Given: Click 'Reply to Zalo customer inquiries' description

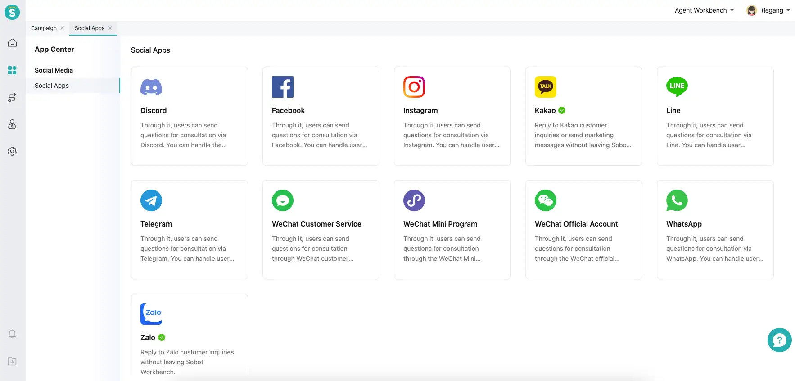Looking at the screenshot, I should tap(187, 362).
